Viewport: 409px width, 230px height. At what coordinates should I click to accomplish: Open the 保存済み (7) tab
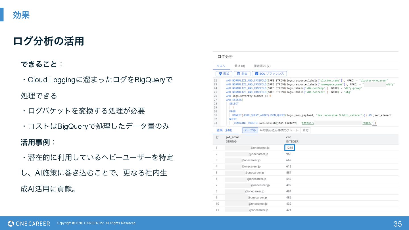262,66
